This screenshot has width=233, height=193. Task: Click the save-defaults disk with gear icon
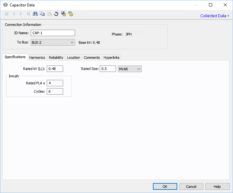pos(63,14)
